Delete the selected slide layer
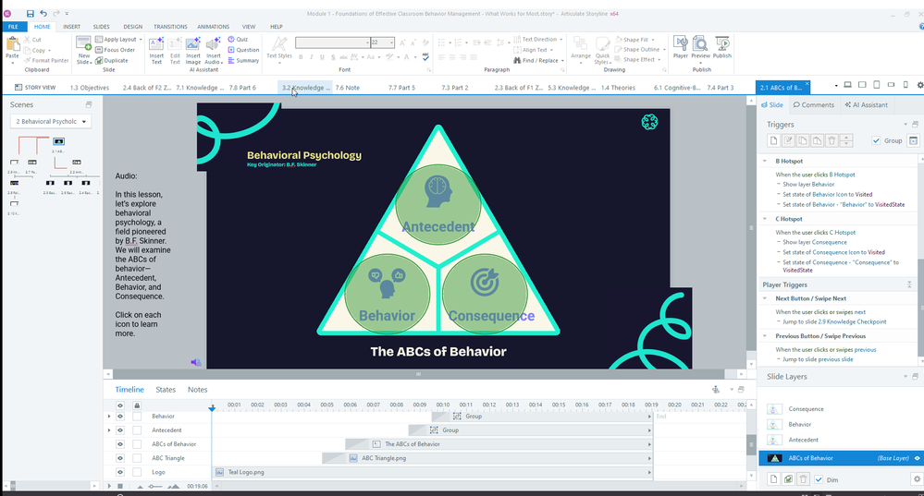924x496 pixels. click(x=803, y=479)
